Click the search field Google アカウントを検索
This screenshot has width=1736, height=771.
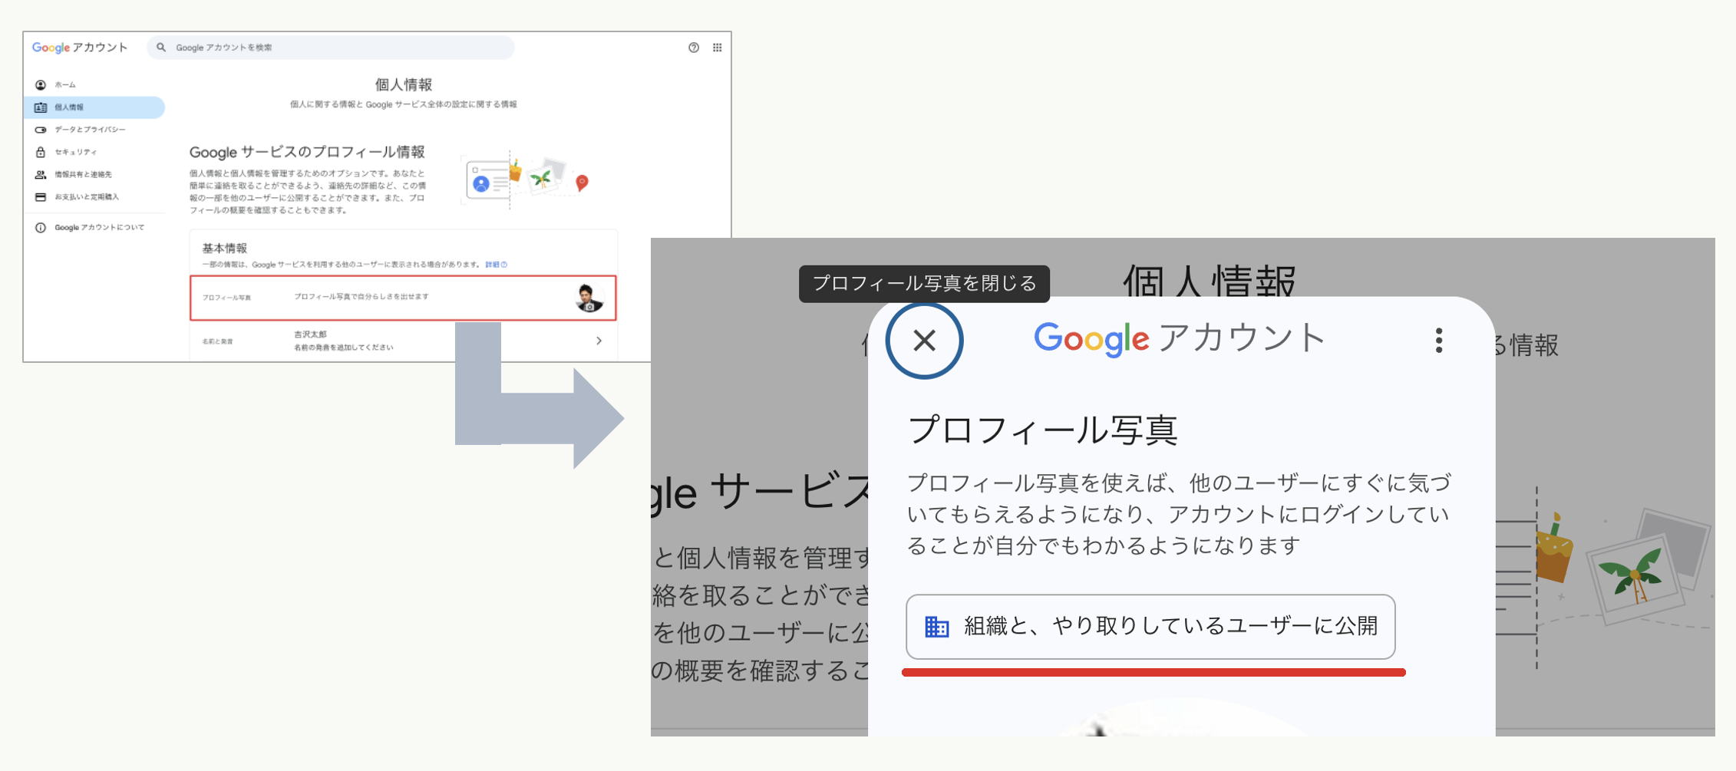tap(331, 48)
